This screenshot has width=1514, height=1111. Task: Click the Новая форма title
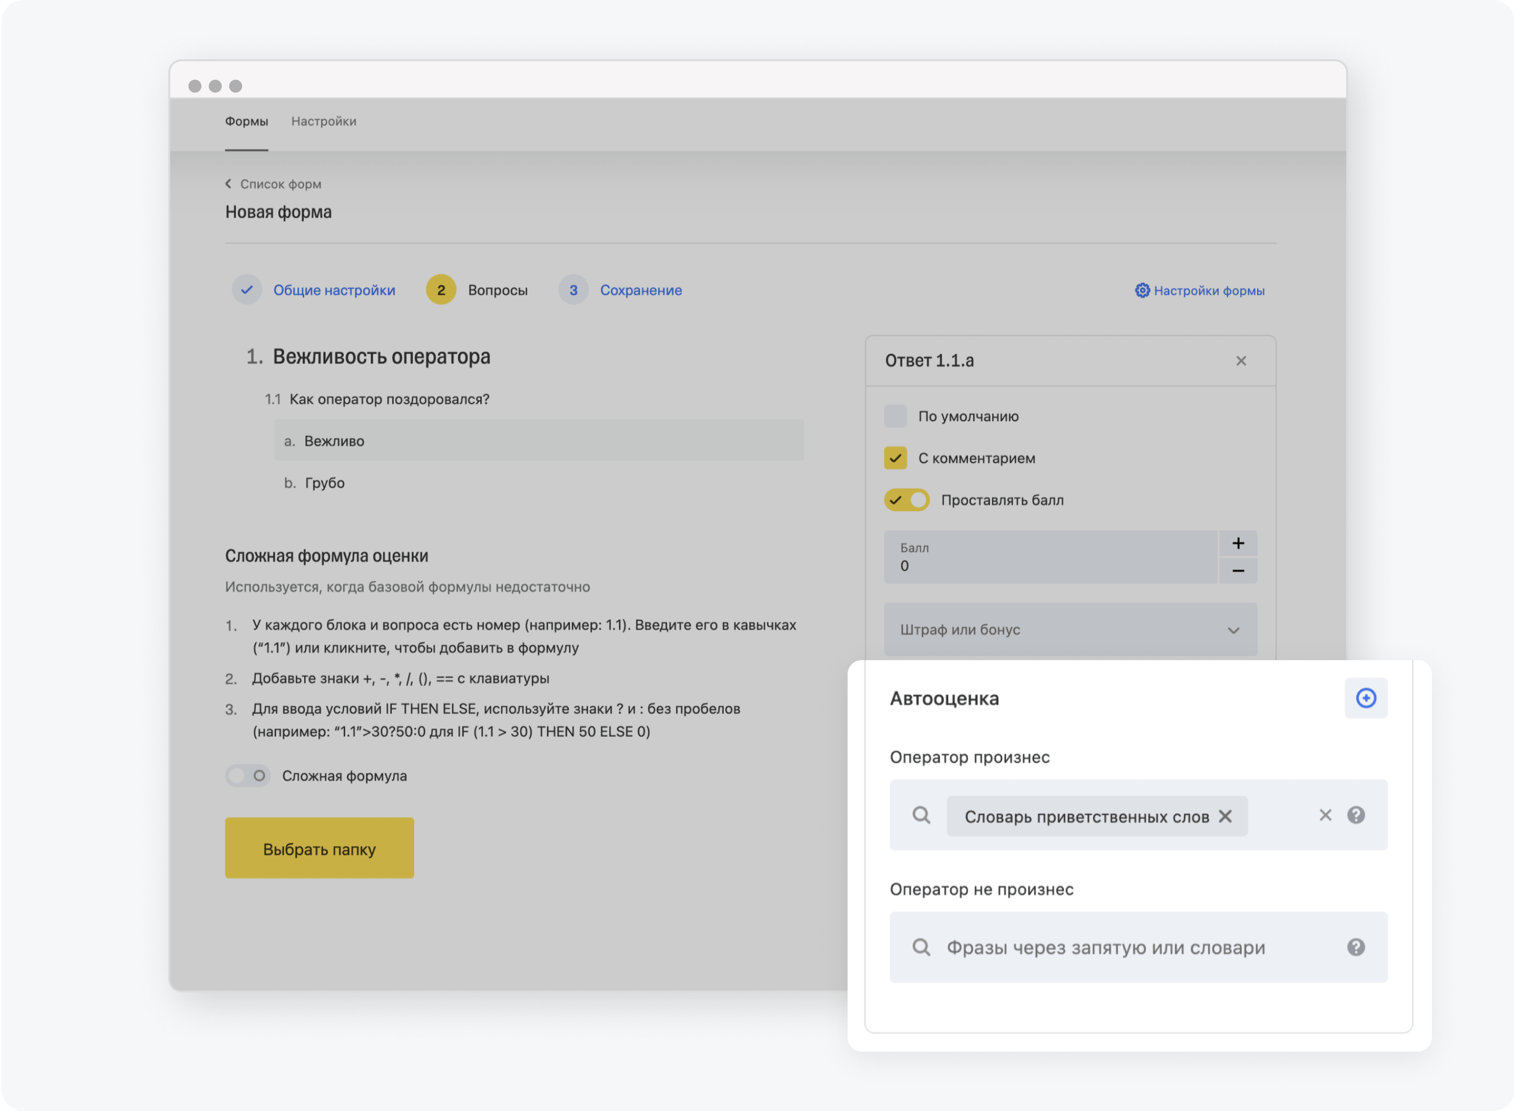point(278,212)
